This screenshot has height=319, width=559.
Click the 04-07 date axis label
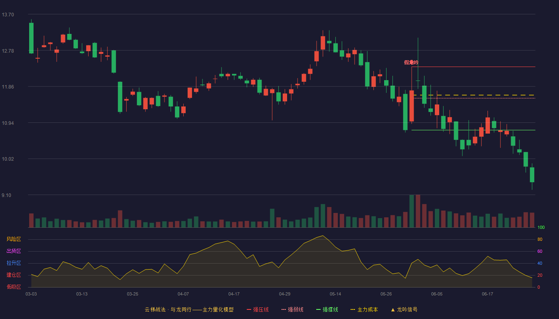coord(183,294)
